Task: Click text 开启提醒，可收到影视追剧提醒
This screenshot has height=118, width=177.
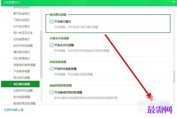Action: click(73, 74)
